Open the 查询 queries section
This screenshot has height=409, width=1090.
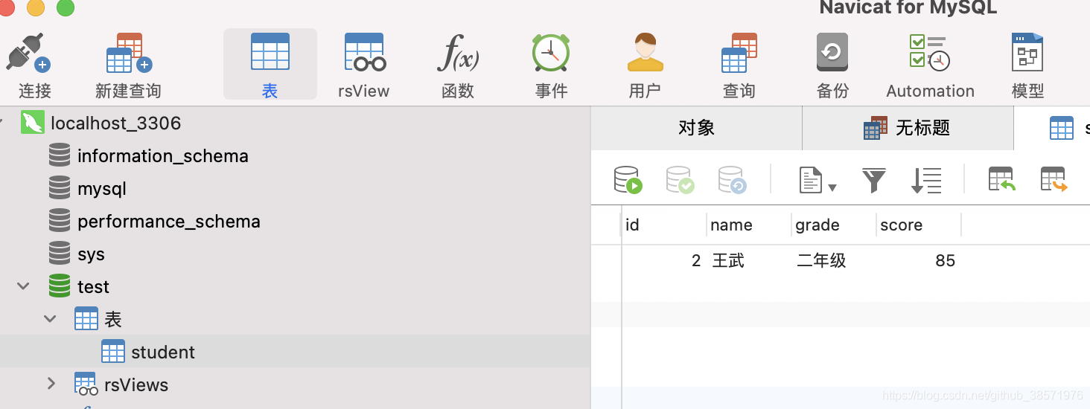point(739,65)
